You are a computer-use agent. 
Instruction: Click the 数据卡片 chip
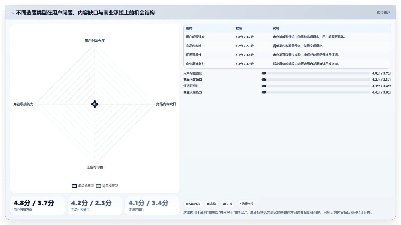pyautogui.click(x=246, y=204)
